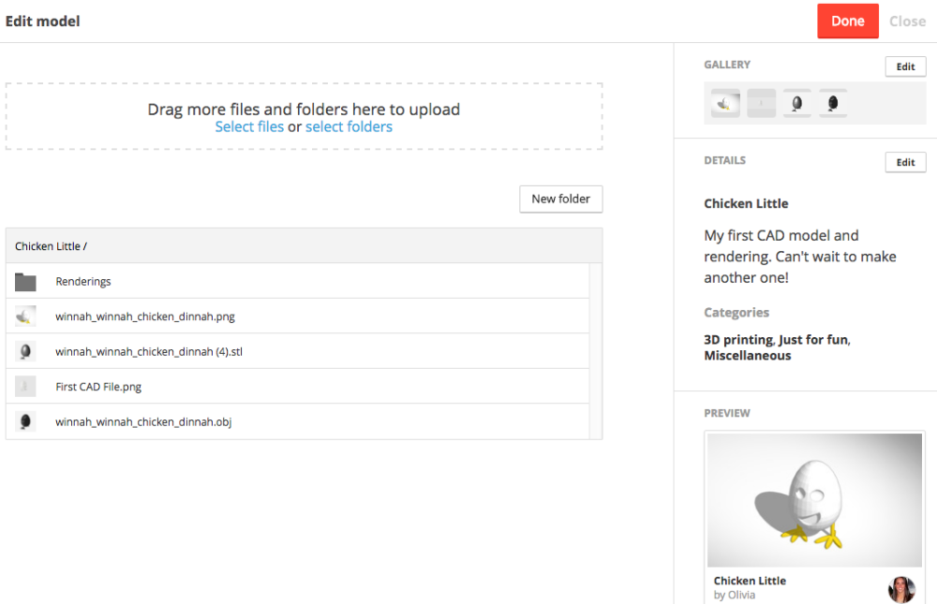Open the Chicken Little preview image
This screenshot has width=937, height=604.
coord(814,500)
